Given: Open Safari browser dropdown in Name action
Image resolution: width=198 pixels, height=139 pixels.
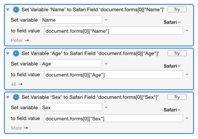Looking at the screenshot, I should click(x=172, y=22).
